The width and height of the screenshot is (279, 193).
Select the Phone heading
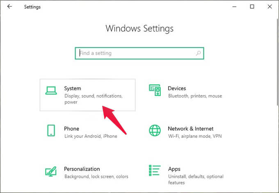click(x=71, y=129)
